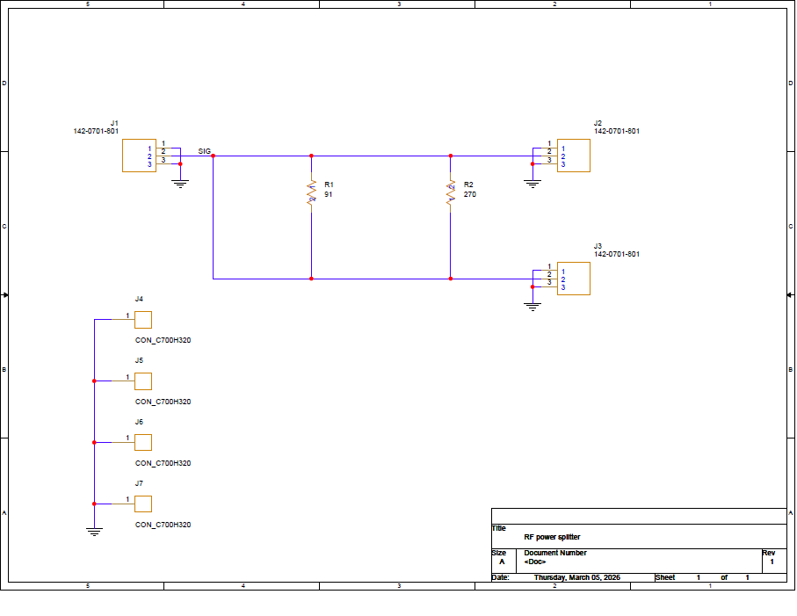Select the J2 reference designator text

598,123
